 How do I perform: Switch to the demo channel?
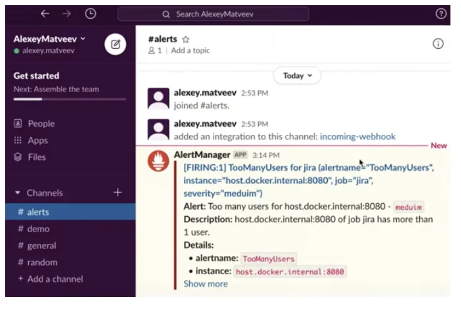(x=70, y=229)
